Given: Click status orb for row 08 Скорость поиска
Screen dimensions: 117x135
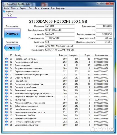Looking at the screenshot, I should tap(6, 77).
